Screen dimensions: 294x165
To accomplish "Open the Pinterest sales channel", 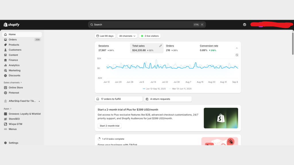I will [14, 93].
